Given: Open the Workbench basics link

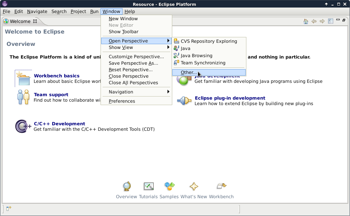Looking at the screenshot, I should [57, 76].
